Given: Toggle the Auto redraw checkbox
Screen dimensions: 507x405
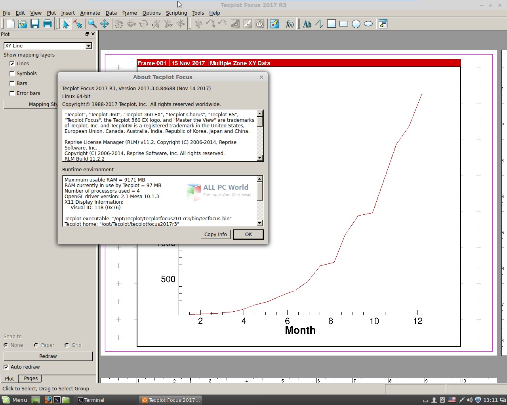Looking at the screenshot, I should [6, 367].
